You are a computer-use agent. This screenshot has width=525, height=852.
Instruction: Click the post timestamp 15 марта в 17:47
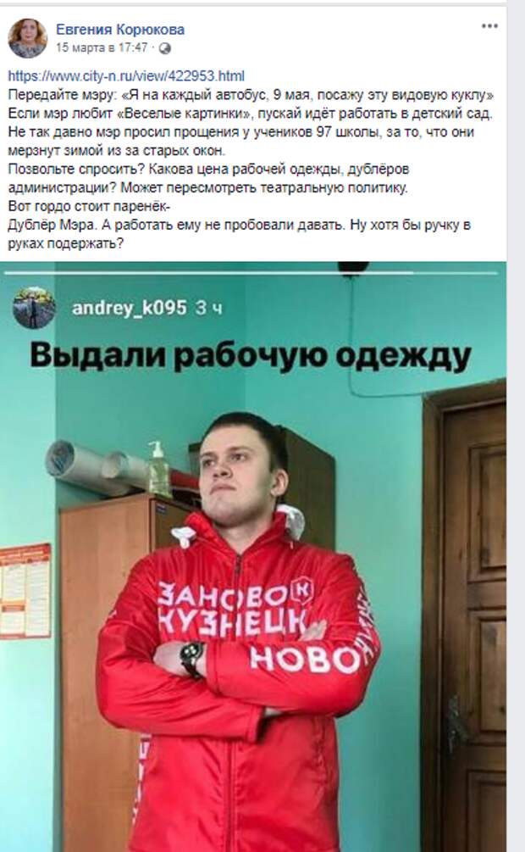[x=102, y=47]
